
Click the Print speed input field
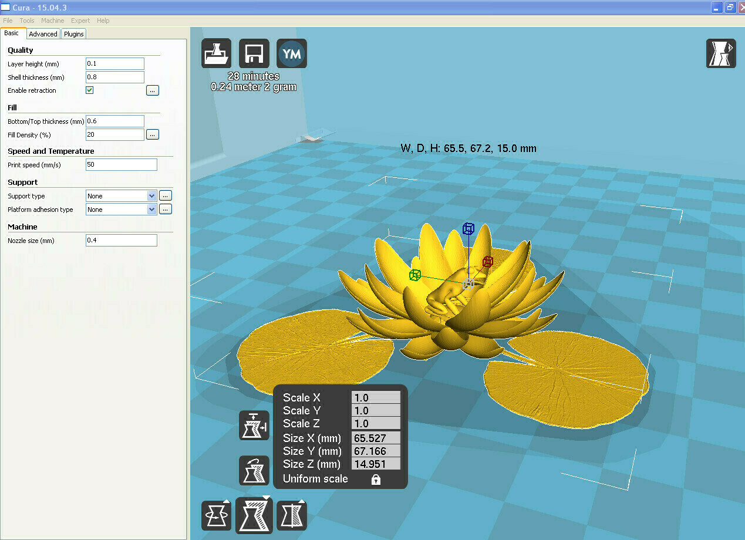(121, 164)
